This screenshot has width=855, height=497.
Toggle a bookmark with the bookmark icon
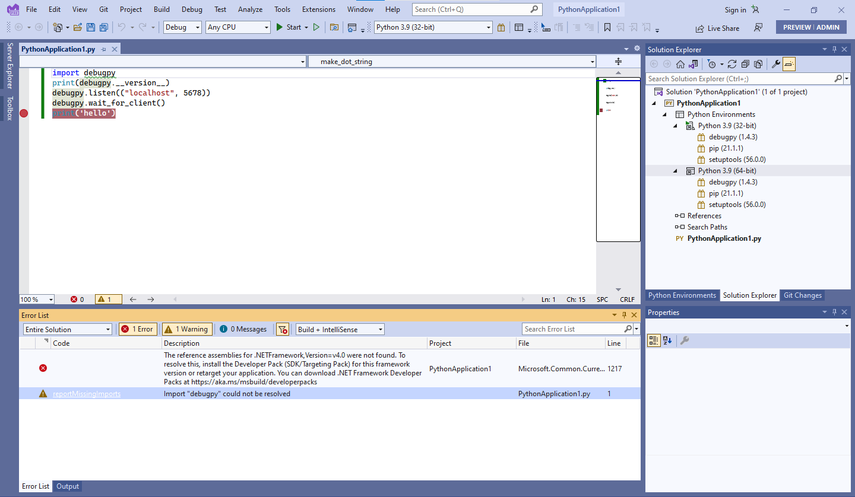click(x=607, y=27)
